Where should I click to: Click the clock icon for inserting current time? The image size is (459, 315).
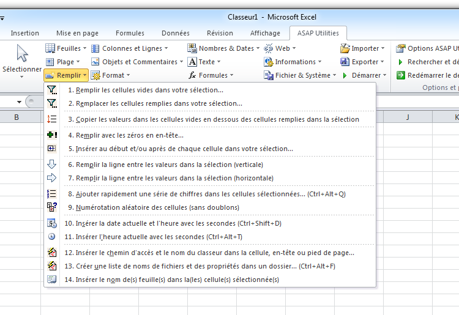[52, 237]
